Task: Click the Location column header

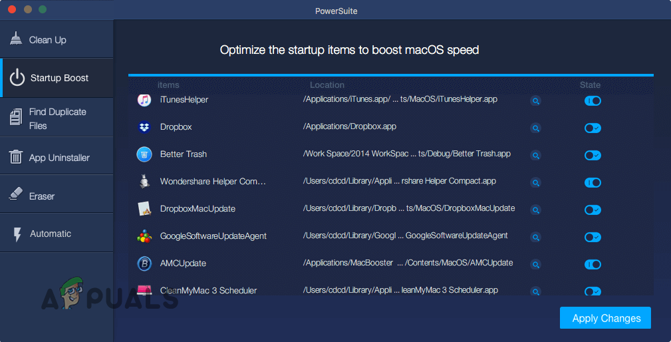Action: click(x=327, y=85)
